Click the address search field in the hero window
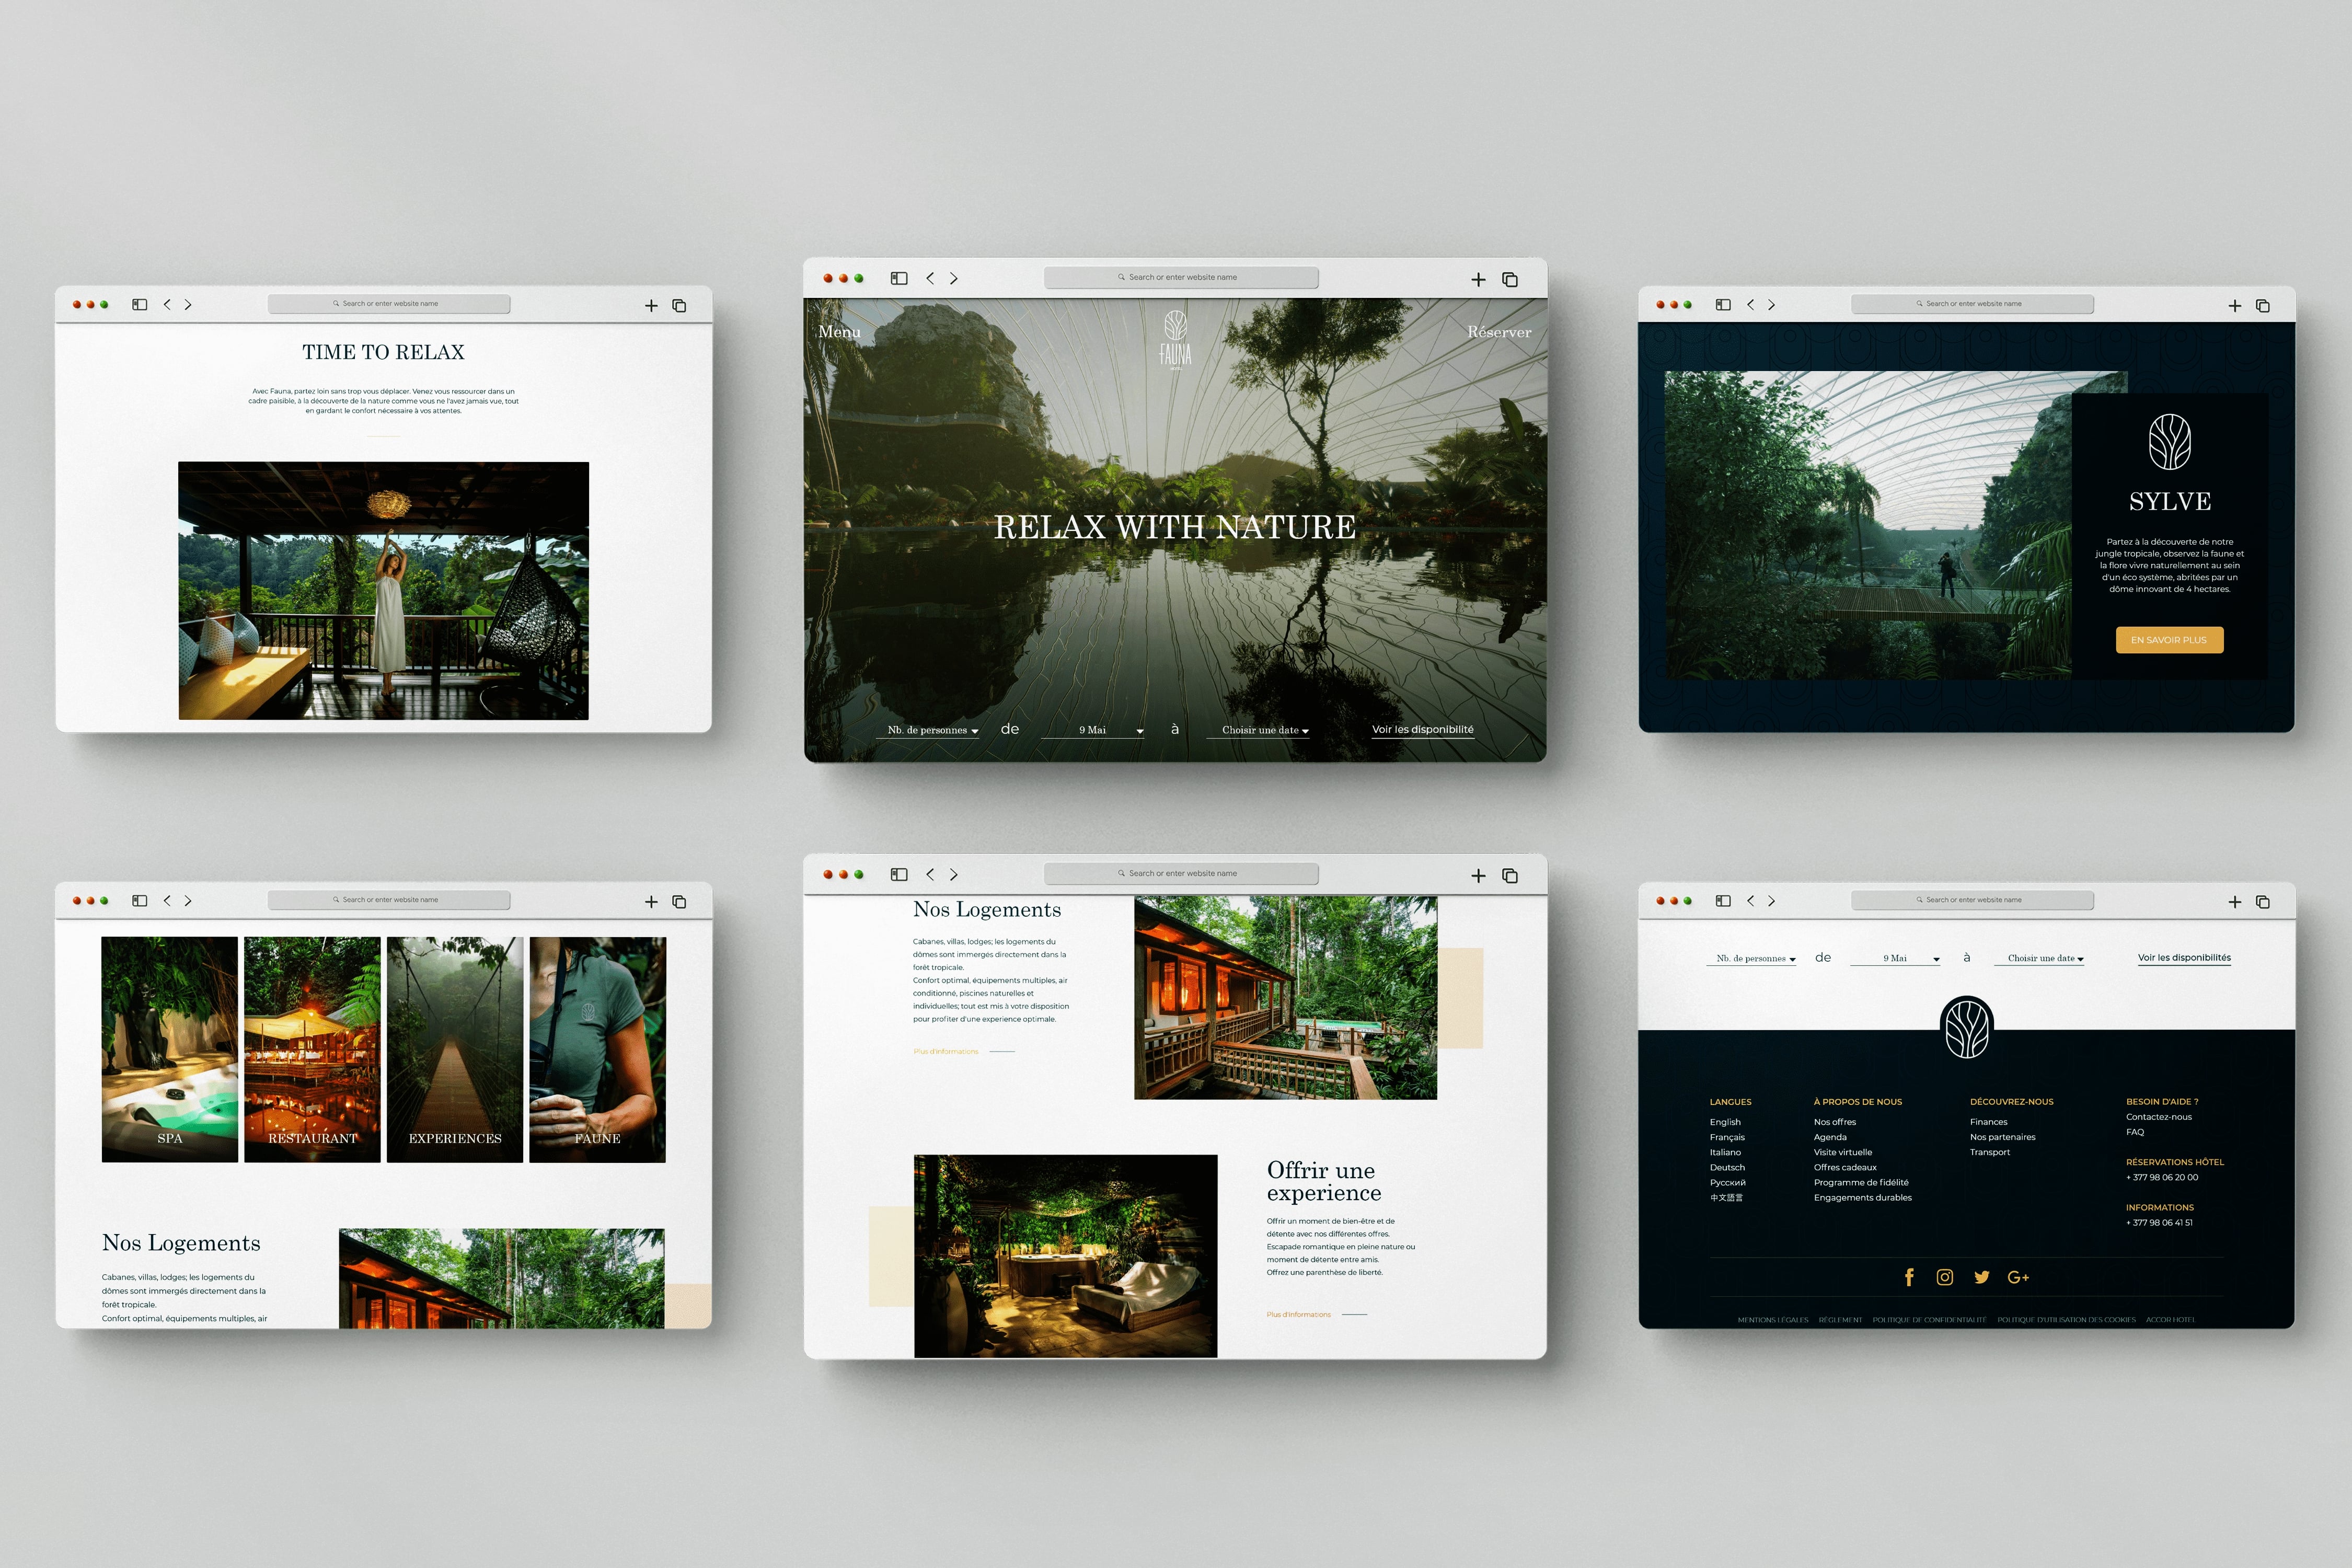This screenshot has width=2352, height=1568. pyautogui.click(x=1181, y=277)
